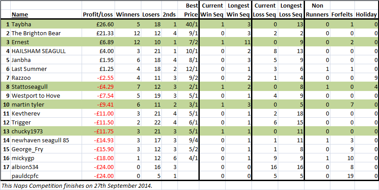Click mickygp's forfeits value 10
Screen dimensions: 379x190
pos(342,158)
